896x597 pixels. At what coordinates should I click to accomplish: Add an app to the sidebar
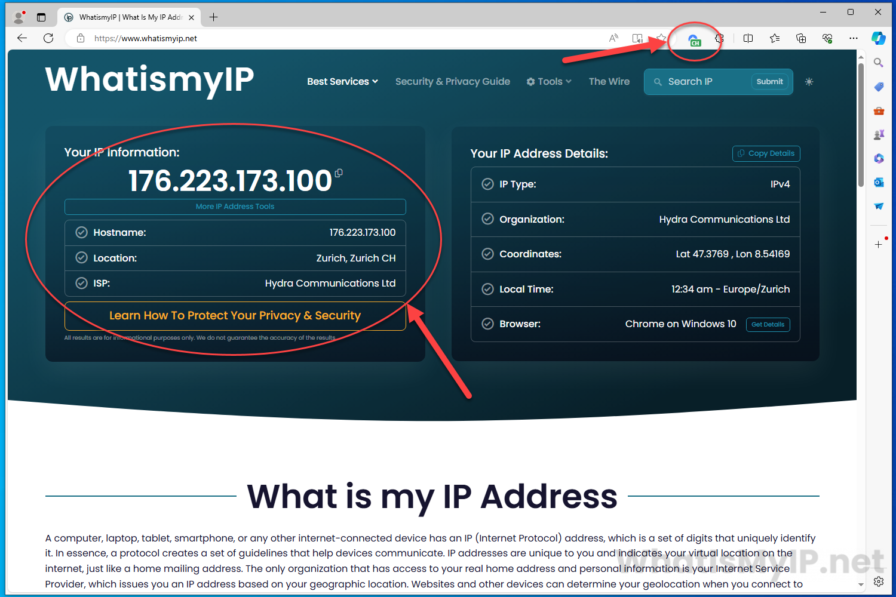click(879, 244)
